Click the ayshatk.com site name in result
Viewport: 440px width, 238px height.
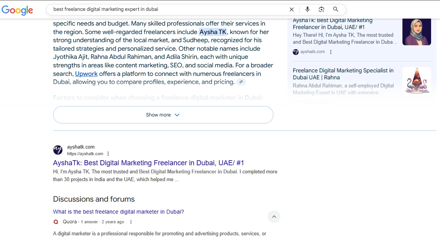pos(81,147)
